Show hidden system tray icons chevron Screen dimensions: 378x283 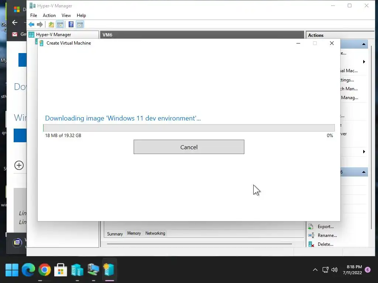(315, 270)
